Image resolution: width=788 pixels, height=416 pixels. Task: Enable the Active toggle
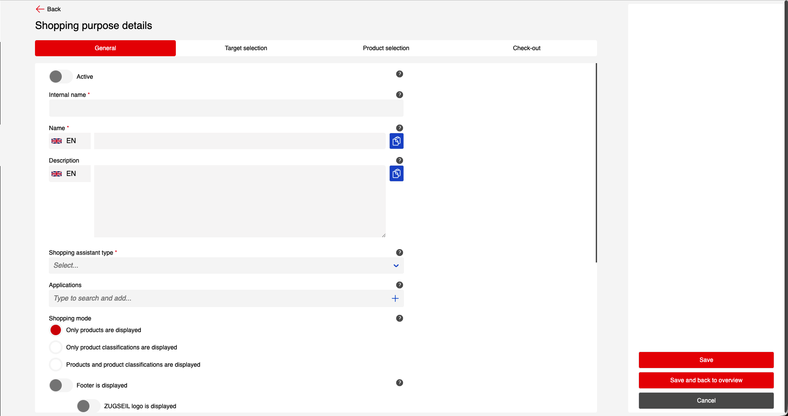pyautogui.click(x=60, y=77)
